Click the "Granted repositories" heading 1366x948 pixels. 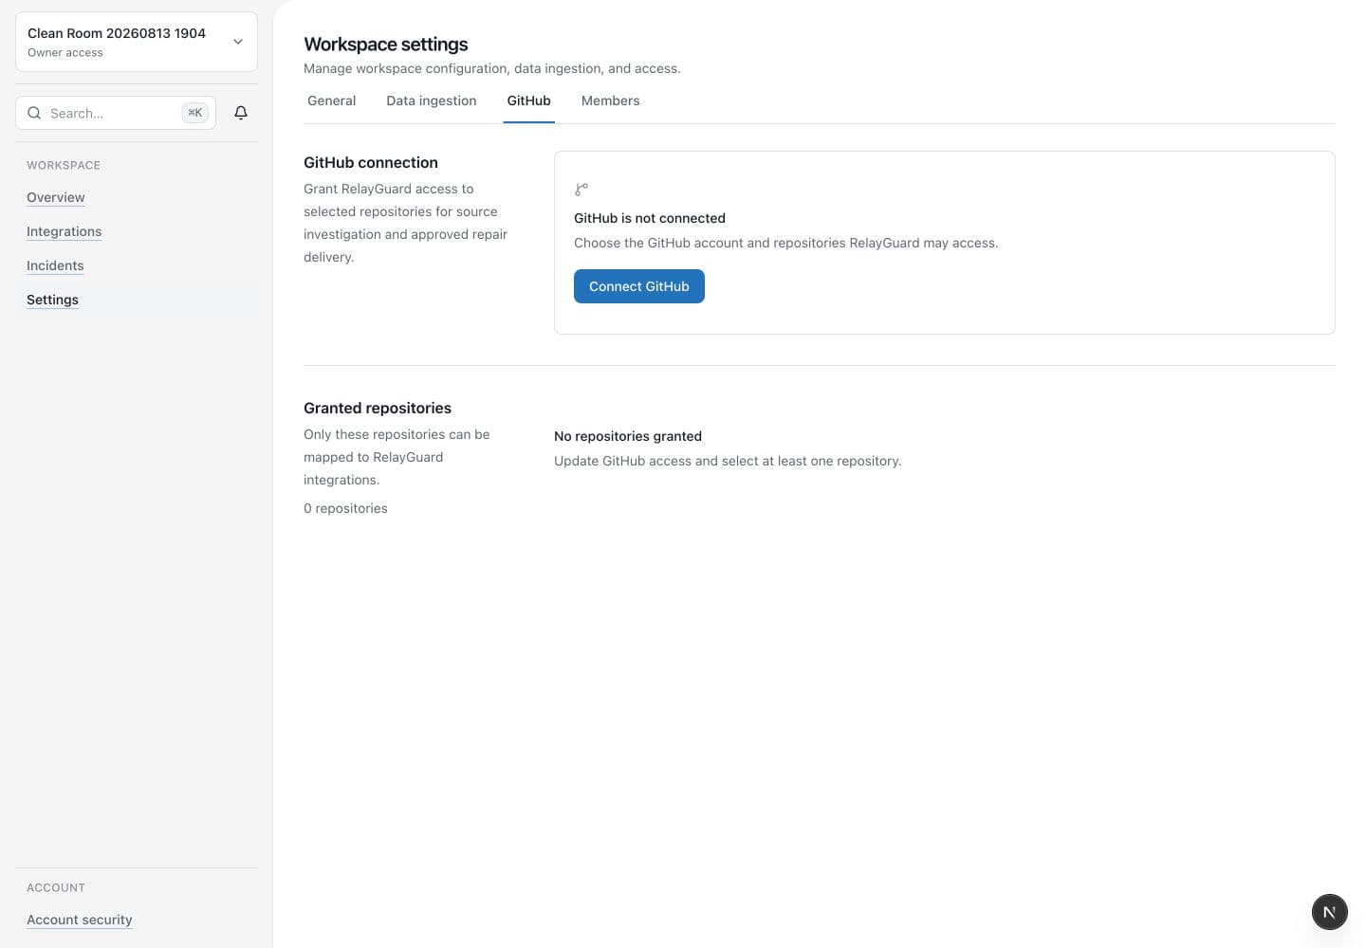pyautogui.click(x=378, y=408)
